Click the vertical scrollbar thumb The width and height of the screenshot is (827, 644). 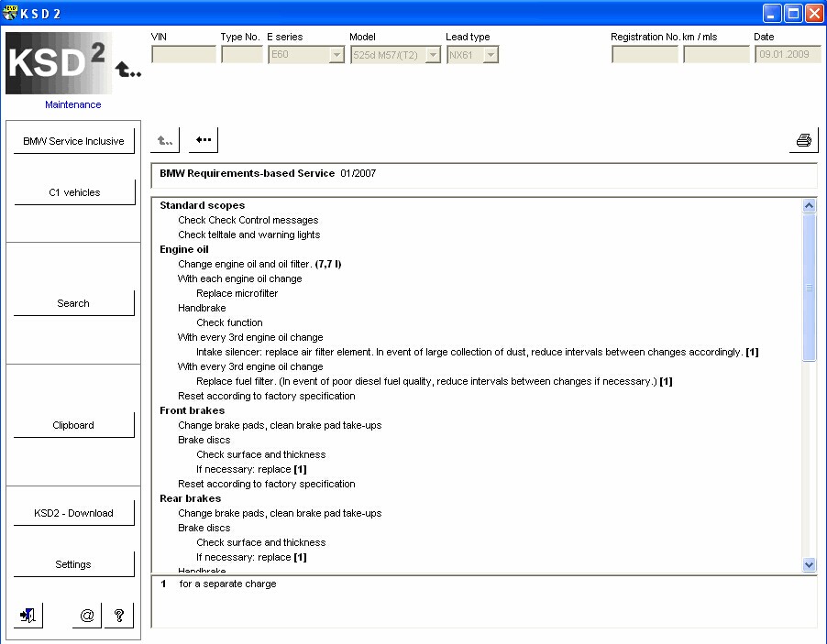[x=809, y=288]
